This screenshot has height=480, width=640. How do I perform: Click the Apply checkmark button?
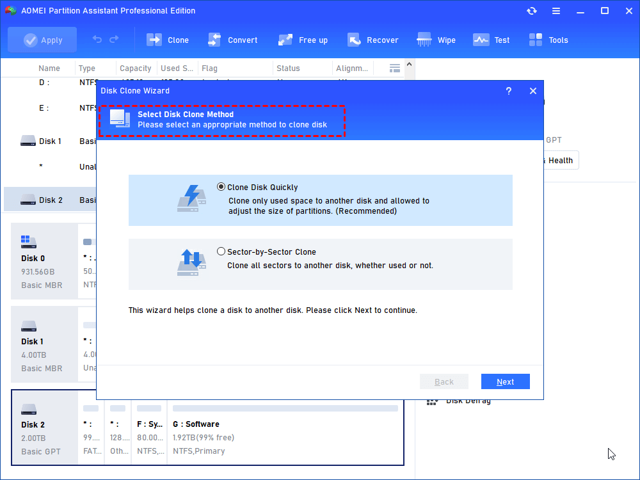[42, 40]
